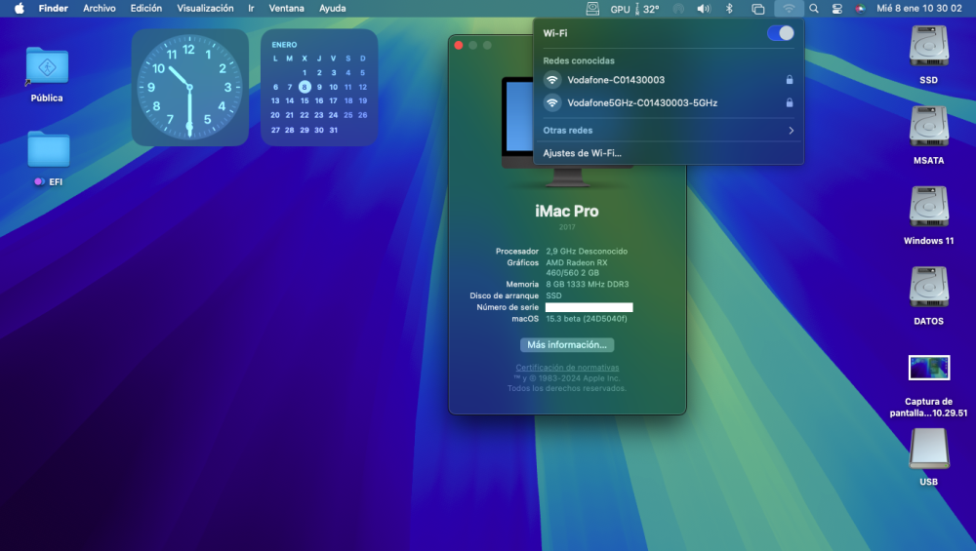This screenshot has height=551, width=976.
Task: Open Ajustes de Wi-Fi…
Action: (582, 153)
